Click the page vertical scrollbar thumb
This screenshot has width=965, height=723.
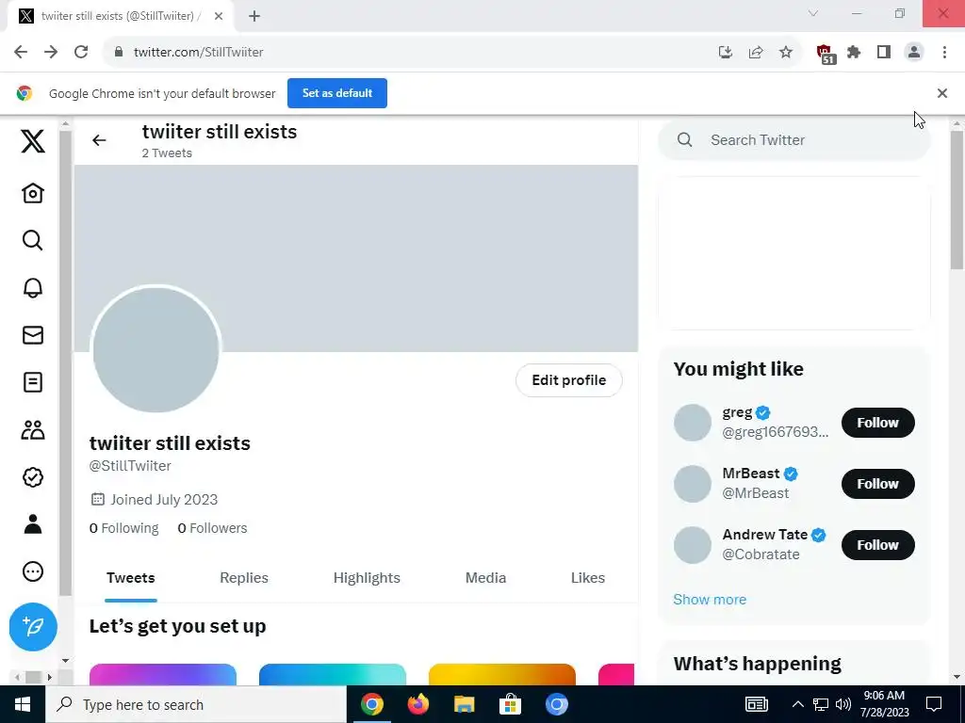(x=957, y=200)
